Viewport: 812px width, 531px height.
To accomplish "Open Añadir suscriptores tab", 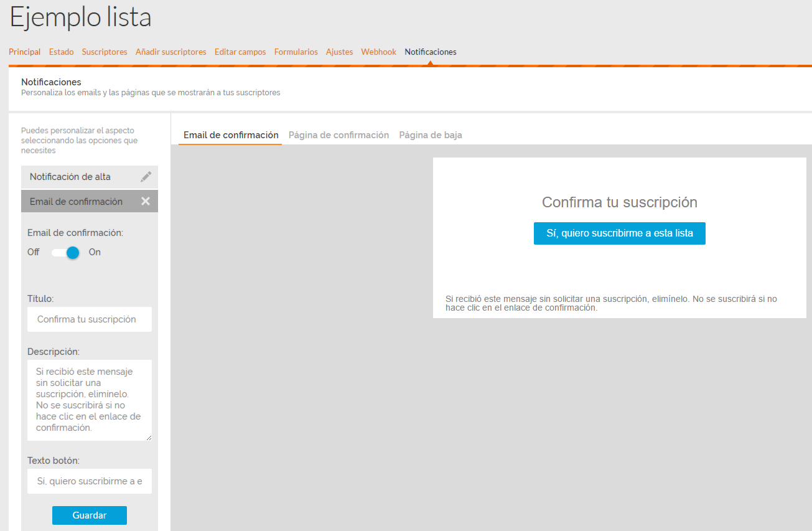I will coord(171,52).
